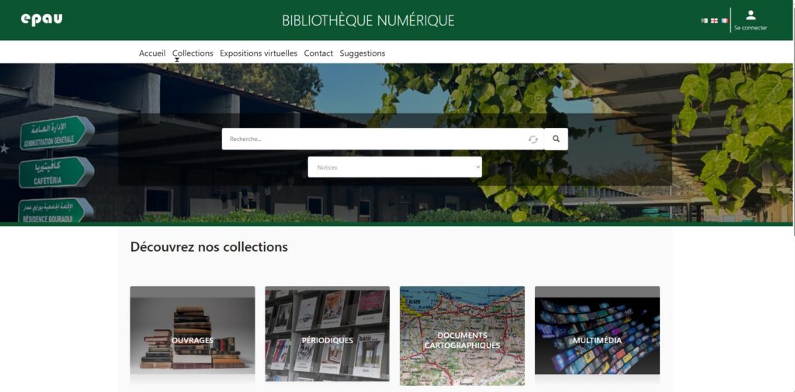
Task: Open the Périodiques collection tile
Action: tap(328, 336)
